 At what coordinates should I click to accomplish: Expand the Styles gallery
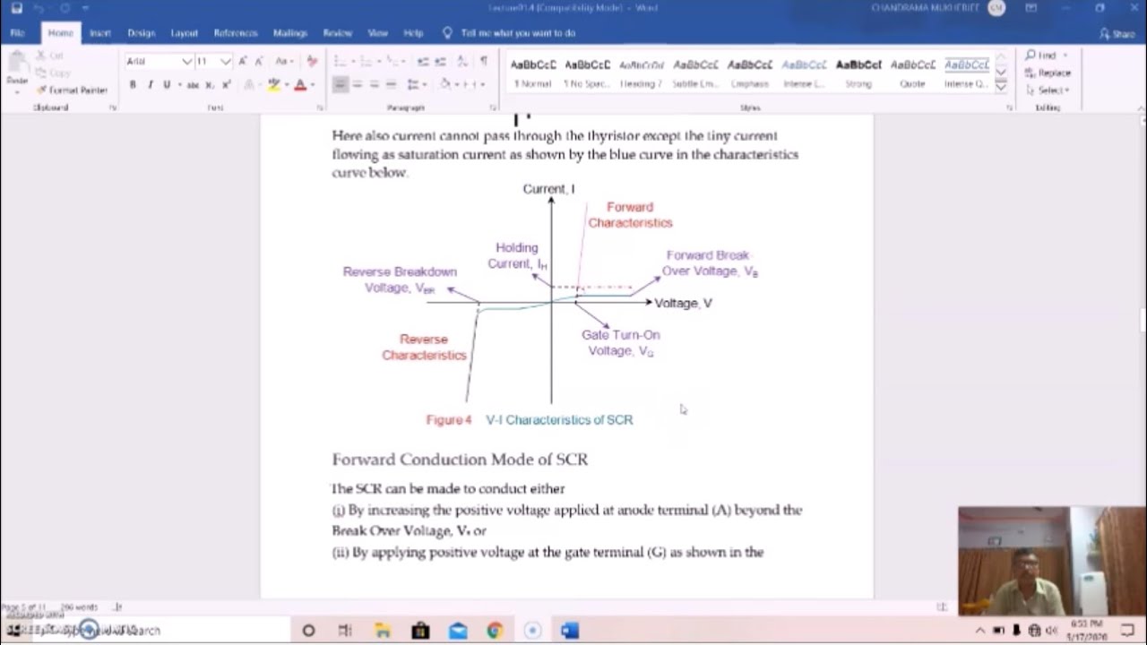(x=1001, y=87)
